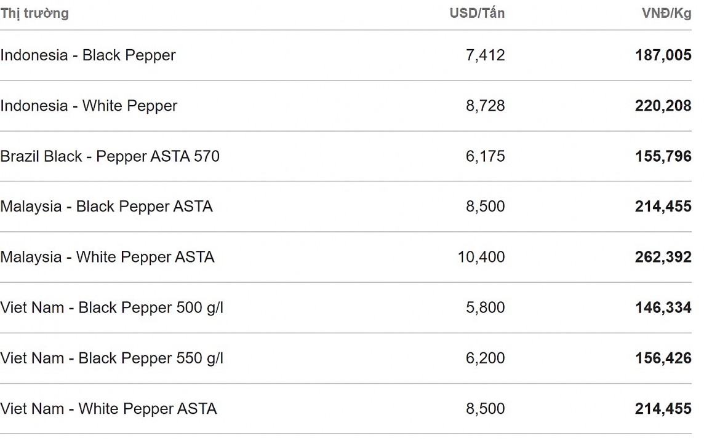Screen dimensions: 704x439
Task: Click the 187,005 VNĐ/Kg value
Action: point(663,55)
